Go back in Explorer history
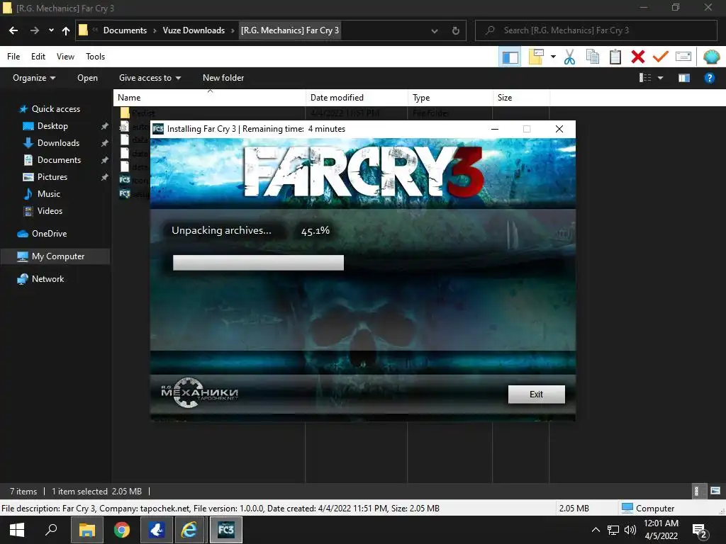Image resolution: width=726 pixels, height=544 pixels. 13,30
